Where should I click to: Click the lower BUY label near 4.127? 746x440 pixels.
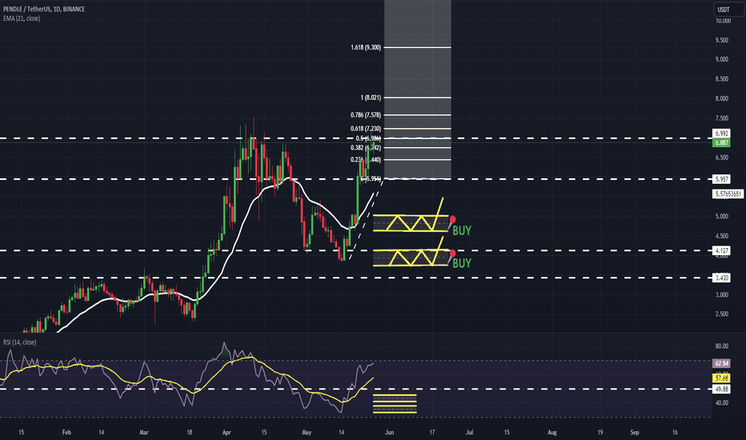point(462,263)
